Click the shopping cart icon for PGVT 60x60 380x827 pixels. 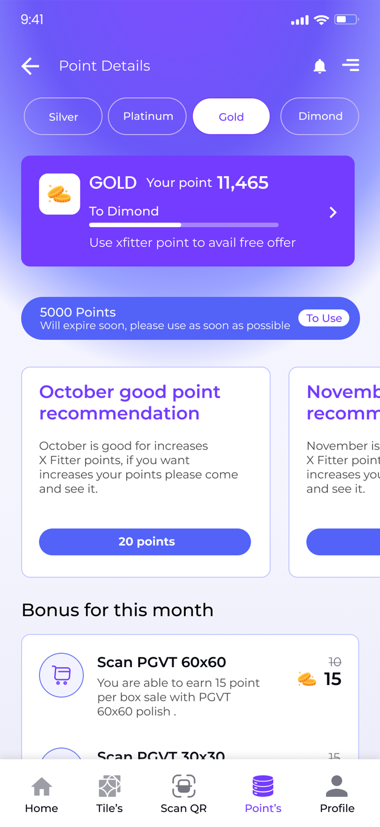tap(61, 675)
